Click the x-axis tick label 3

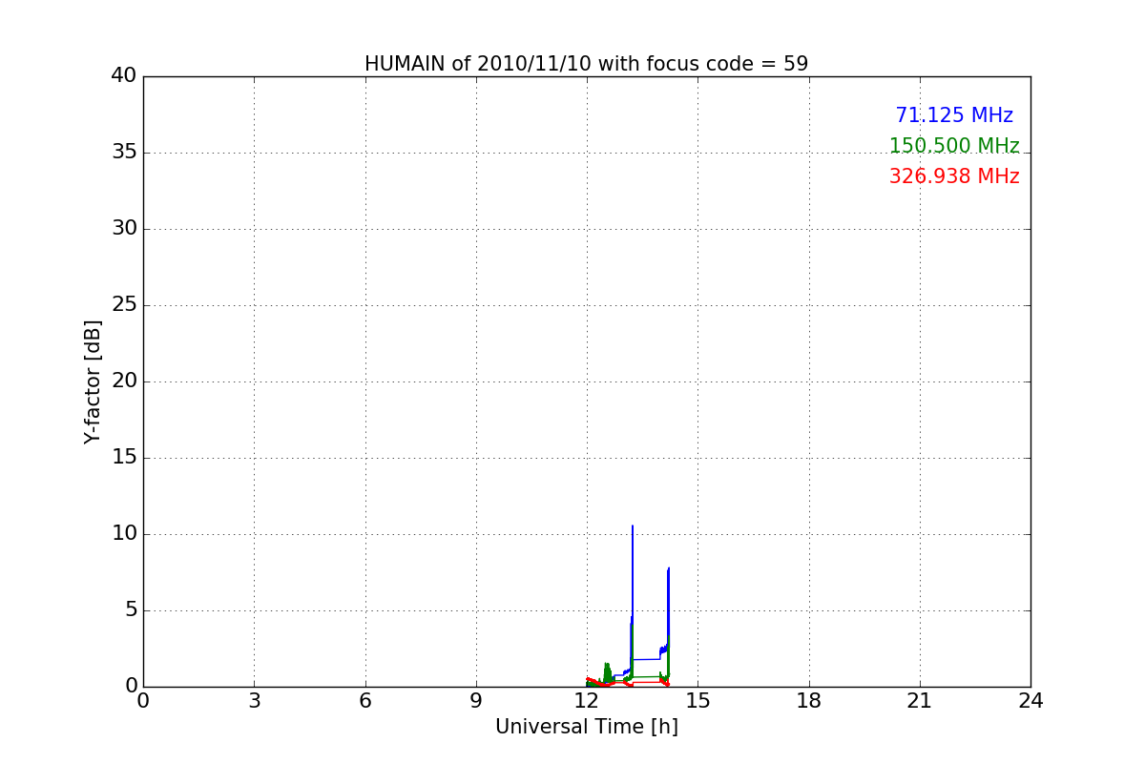(254, 701)
